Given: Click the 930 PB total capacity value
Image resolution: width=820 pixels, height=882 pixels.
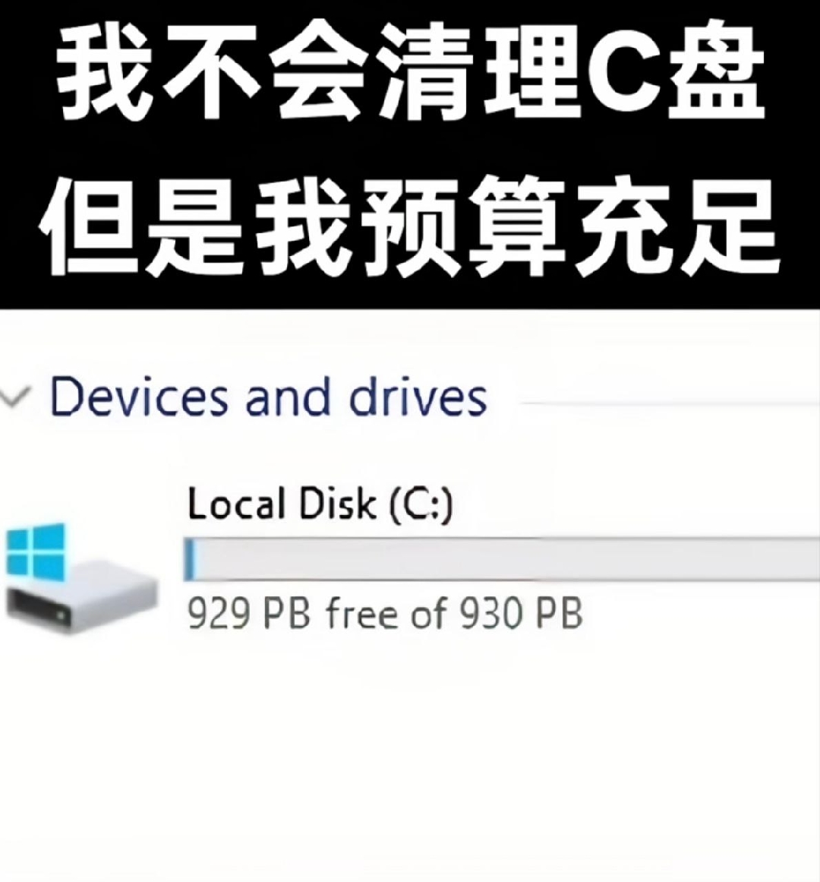Looking at the screenshot, I should 521,613.
